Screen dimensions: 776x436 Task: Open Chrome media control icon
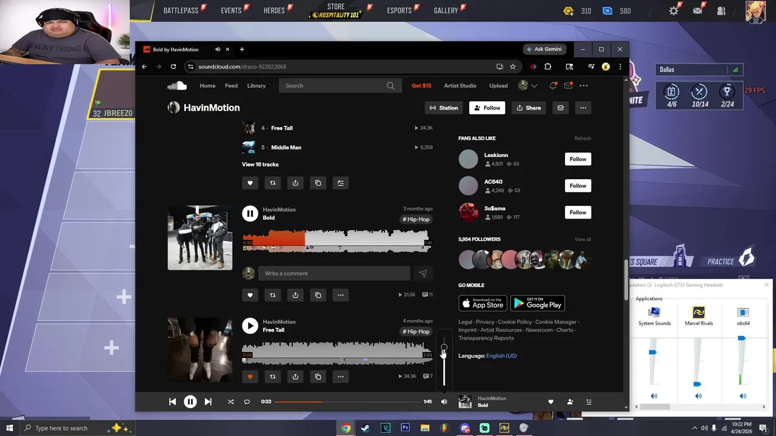[591, 67]
